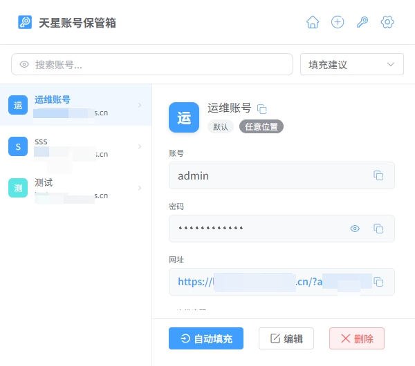Click the 编辑 button

pyautogui.click(x=286, y=338)
